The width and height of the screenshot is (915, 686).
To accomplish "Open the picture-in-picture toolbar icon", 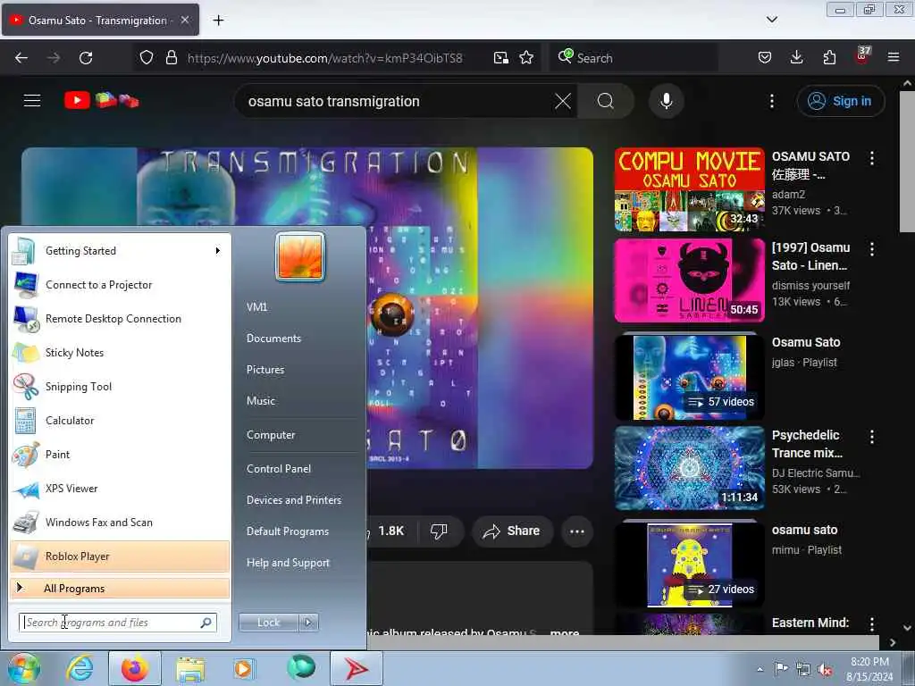I will click(500, 58).
